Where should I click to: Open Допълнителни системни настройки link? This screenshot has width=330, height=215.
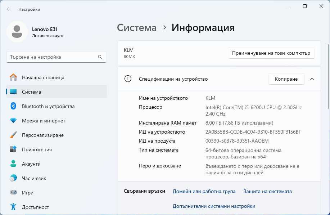(214, 206)
